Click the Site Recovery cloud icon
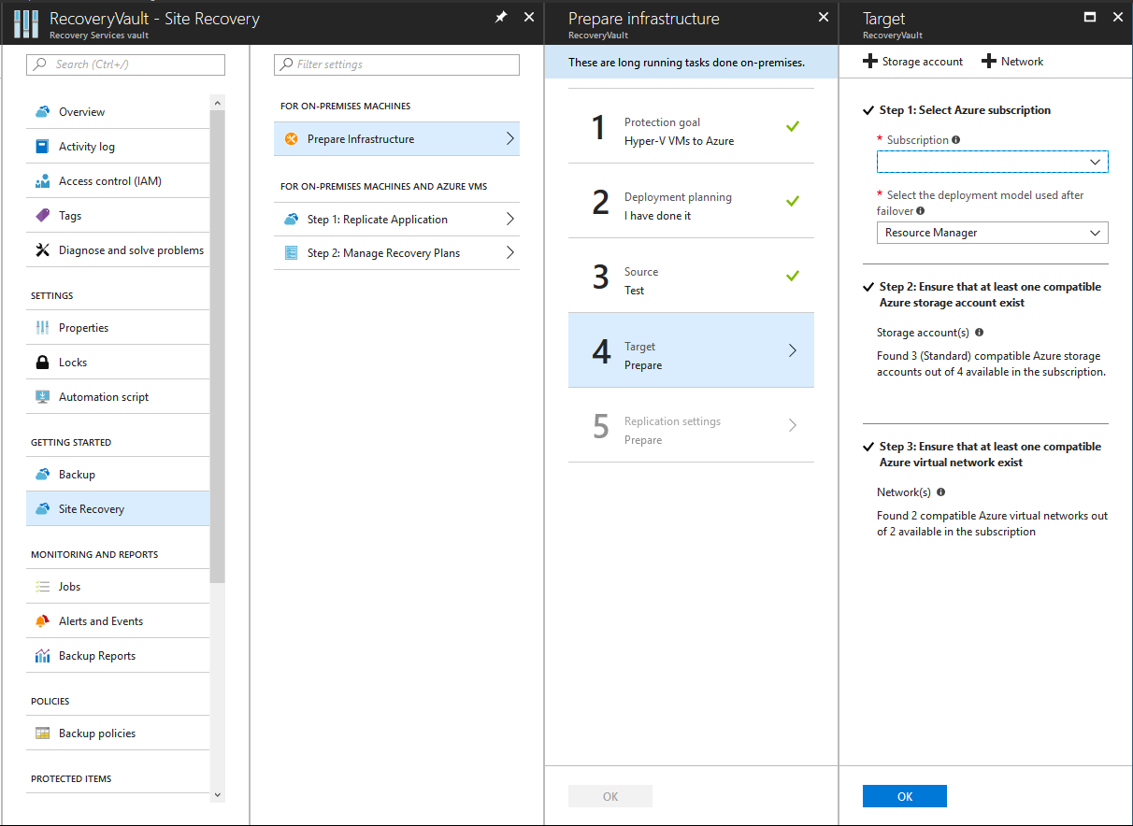The image size is (1133, 826). coord(42,509)
